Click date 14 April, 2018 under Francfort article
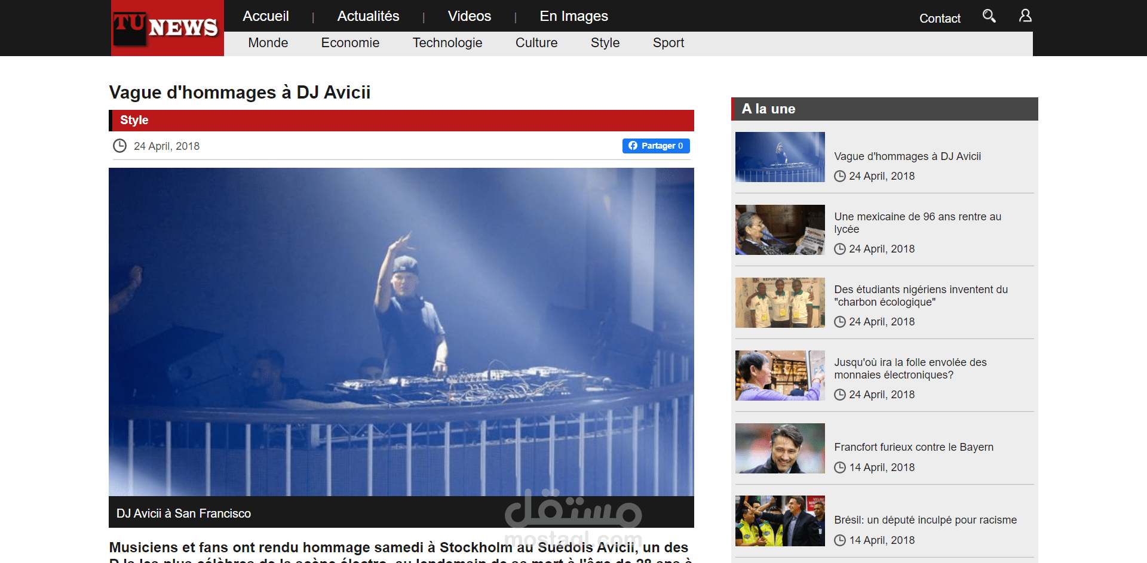1147x563 pixels. click(x=882, y=467)
